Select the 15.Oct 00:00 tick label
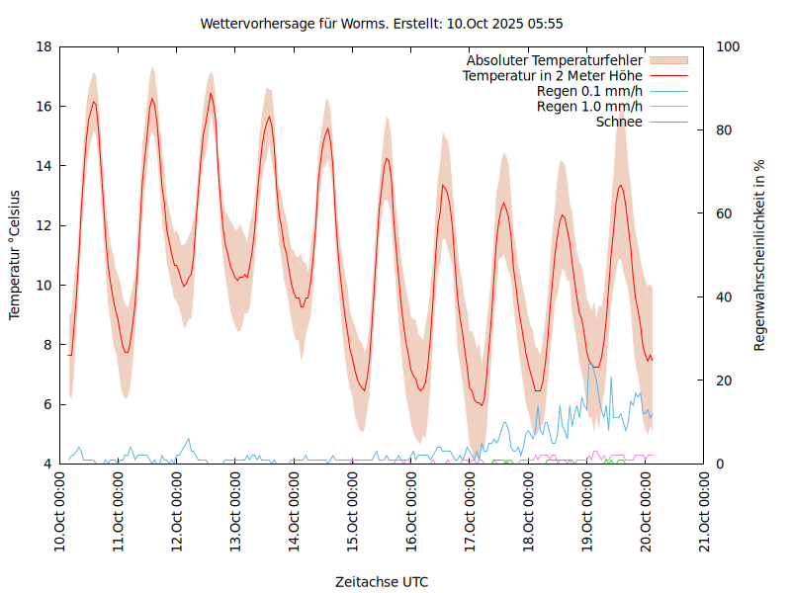 coord(353,513)
